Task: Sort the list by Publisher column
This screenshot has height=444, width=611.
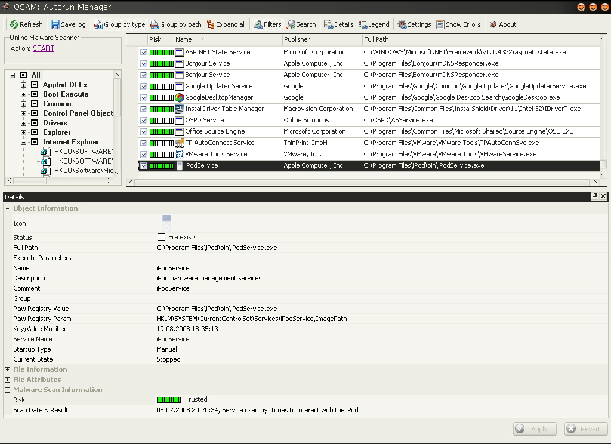Action: coord(322,39)
